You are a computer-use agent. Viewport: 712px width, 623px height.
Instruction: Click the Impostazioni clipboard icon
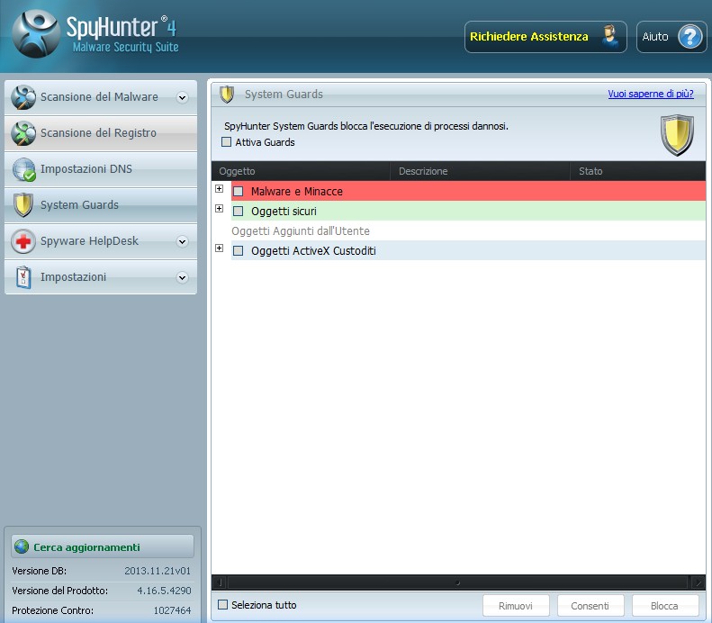click(23, 277)
